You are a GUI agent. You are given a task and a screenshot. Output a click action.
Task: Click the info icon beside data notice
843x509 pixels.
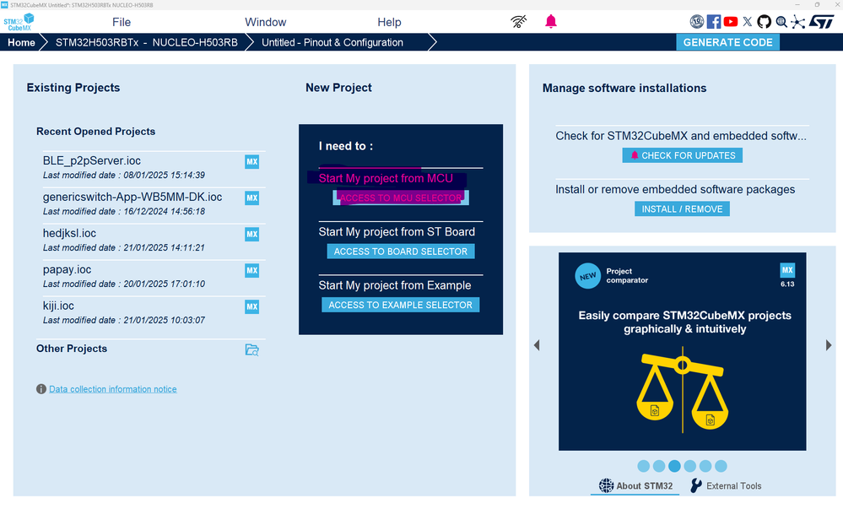pos(41,389)
